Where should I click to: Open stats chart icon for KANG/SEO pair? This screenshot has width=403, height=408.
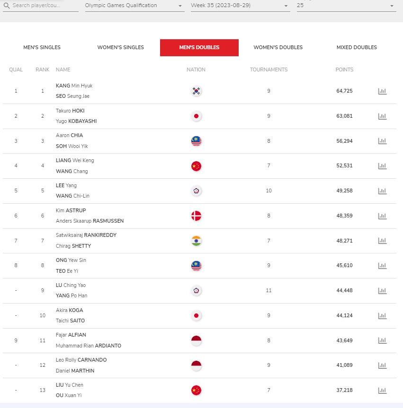[x=382, y=91]
